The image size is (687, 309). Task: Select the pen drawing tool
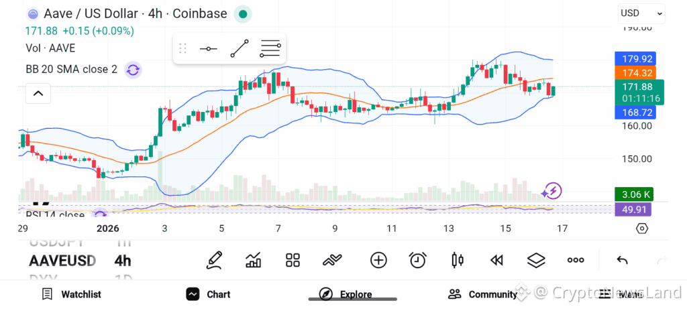pos(215,260)
